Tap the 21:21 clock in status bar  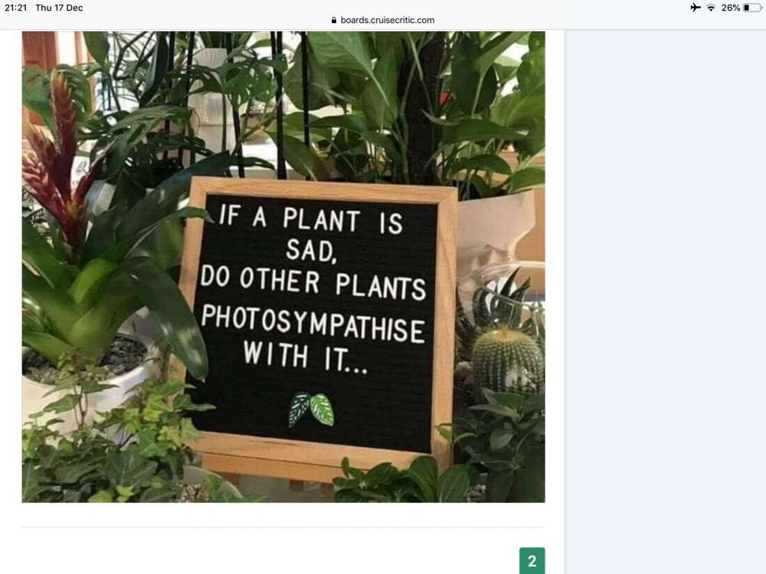click(x=15, y=8)
